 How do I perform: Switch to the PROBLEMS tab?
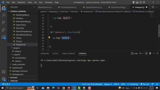(45, 53)
